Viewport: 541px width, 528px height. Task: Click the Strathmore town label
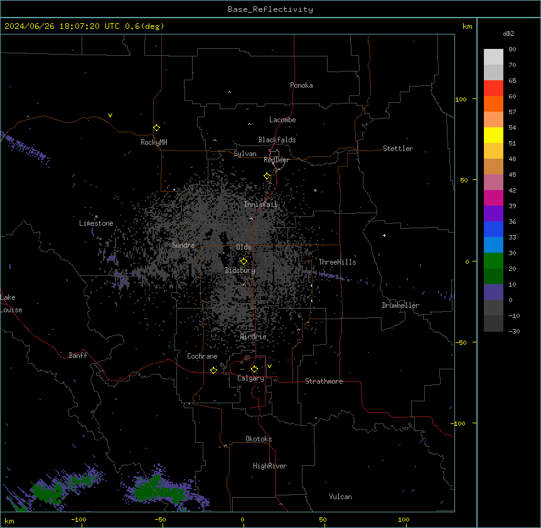click(324, 381)
